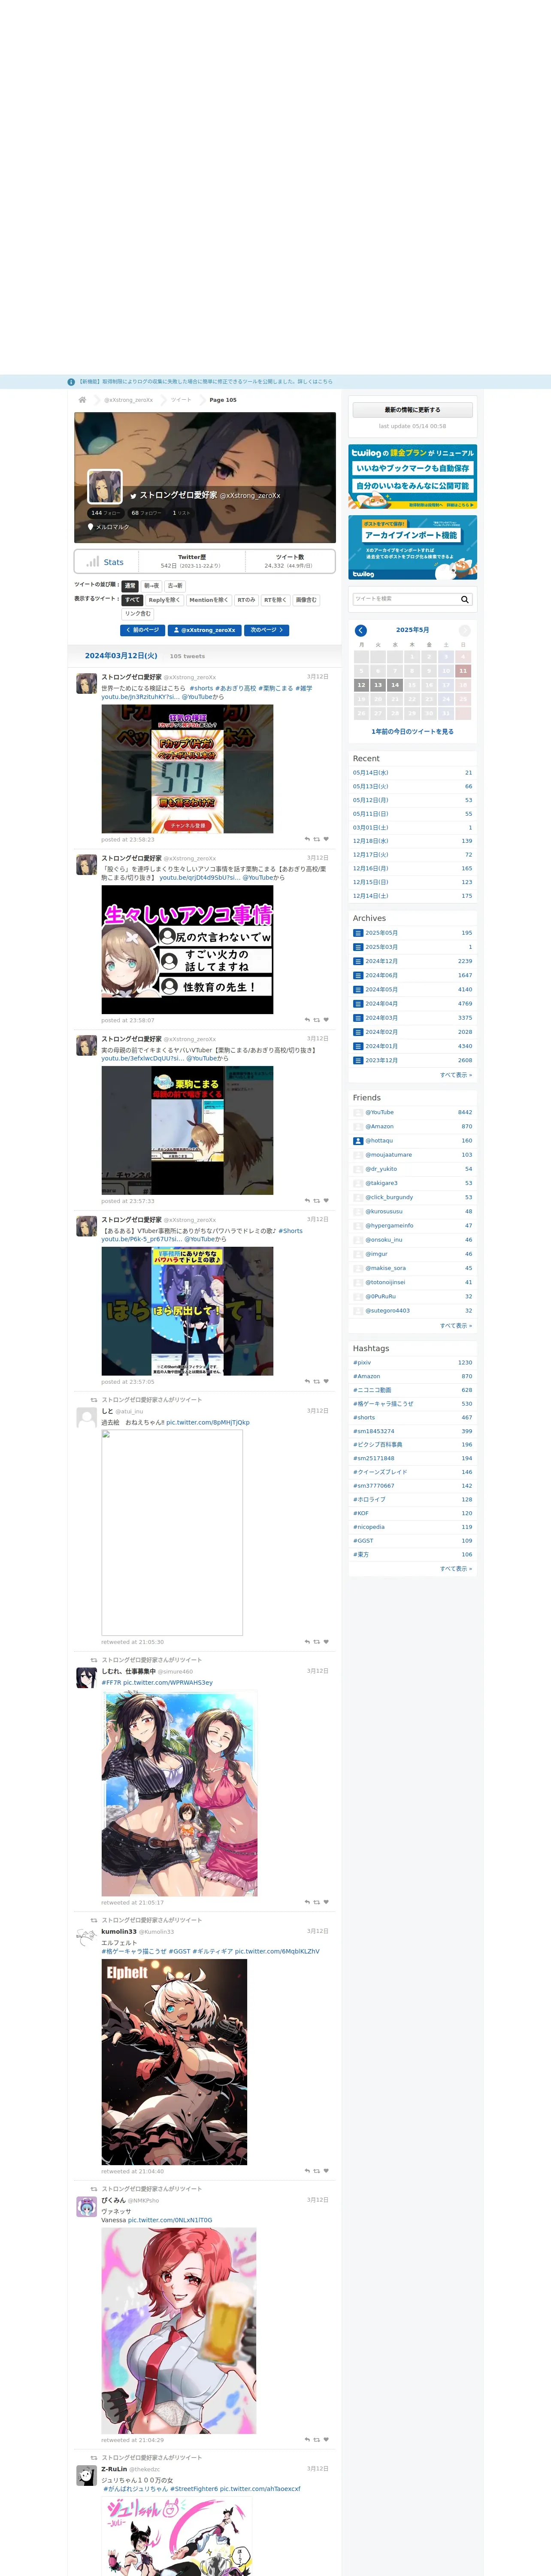Select 古→新 tweet sort order
Screen dimensions: 551x2576
click(175, 586)
